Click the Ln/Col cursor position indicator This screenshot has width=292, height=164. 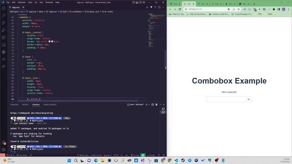pos(96,155)
